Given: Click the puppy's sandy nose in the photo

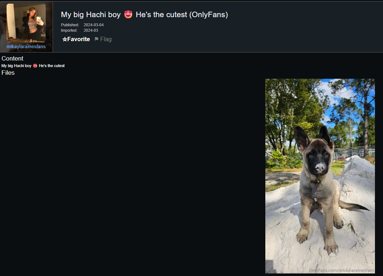Looking at the screenshot, I should [x=320, y=168].
